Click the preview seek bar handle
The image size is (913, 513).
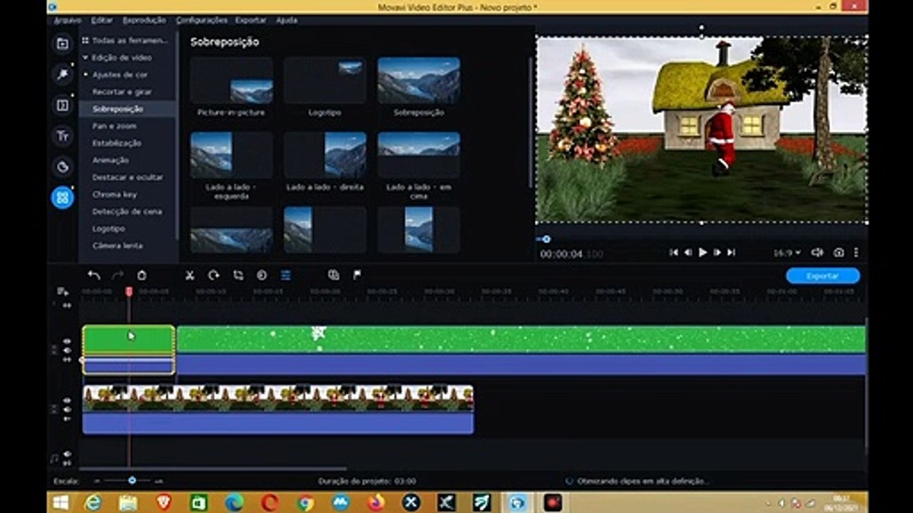[546, 239]
